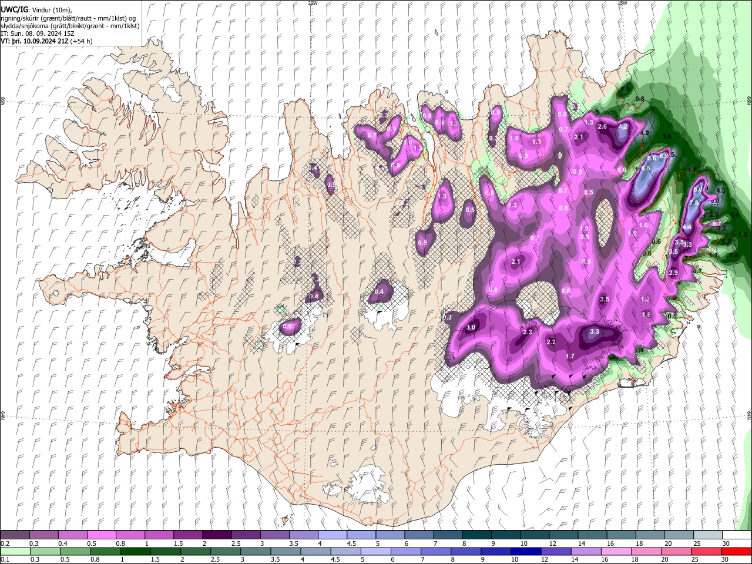Click the red 30 swatch in lower legend row
This screenshot has width=752, height=564.
[x=737, y=551]
